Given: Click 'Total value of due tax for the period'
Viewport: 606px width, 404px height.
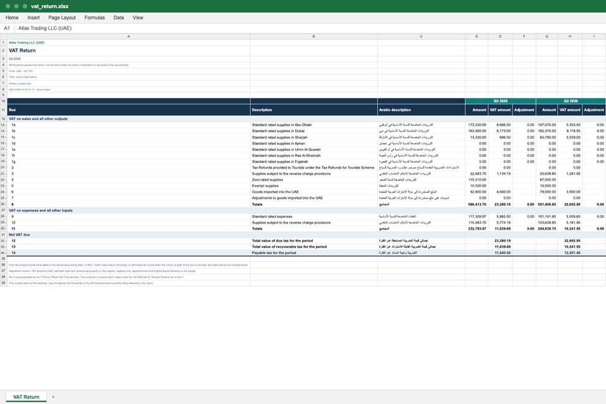Looking at the screenshot, I should click(x=313, y=240).
